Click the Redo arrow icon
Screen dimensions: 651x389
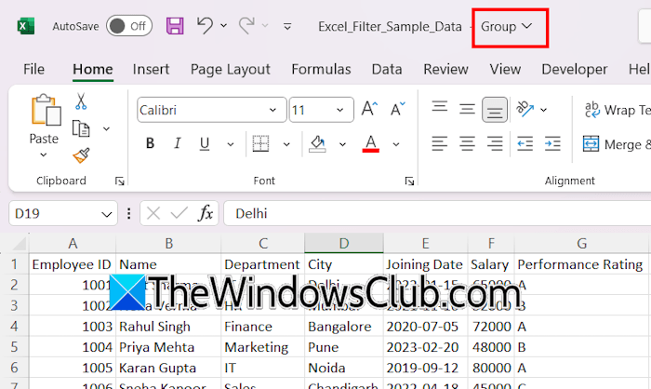click(x=246, y=25)
